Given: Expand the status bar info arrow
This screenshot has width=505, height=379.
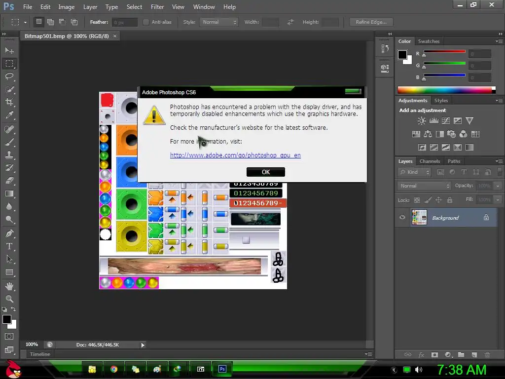Looking at the screenshot, I should tap(143, 345).
